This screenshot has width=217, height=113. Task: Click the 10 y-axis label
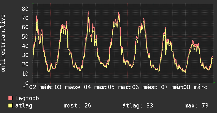25,74
